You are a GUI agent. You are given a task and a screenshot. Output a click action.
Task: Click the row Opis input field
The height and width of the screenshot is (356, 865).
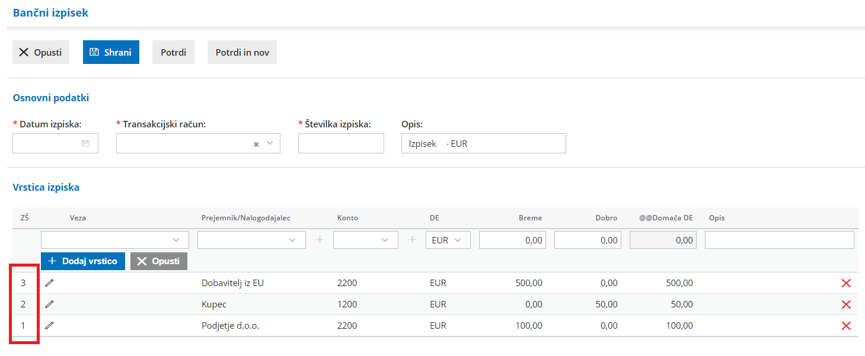(780, 240)
